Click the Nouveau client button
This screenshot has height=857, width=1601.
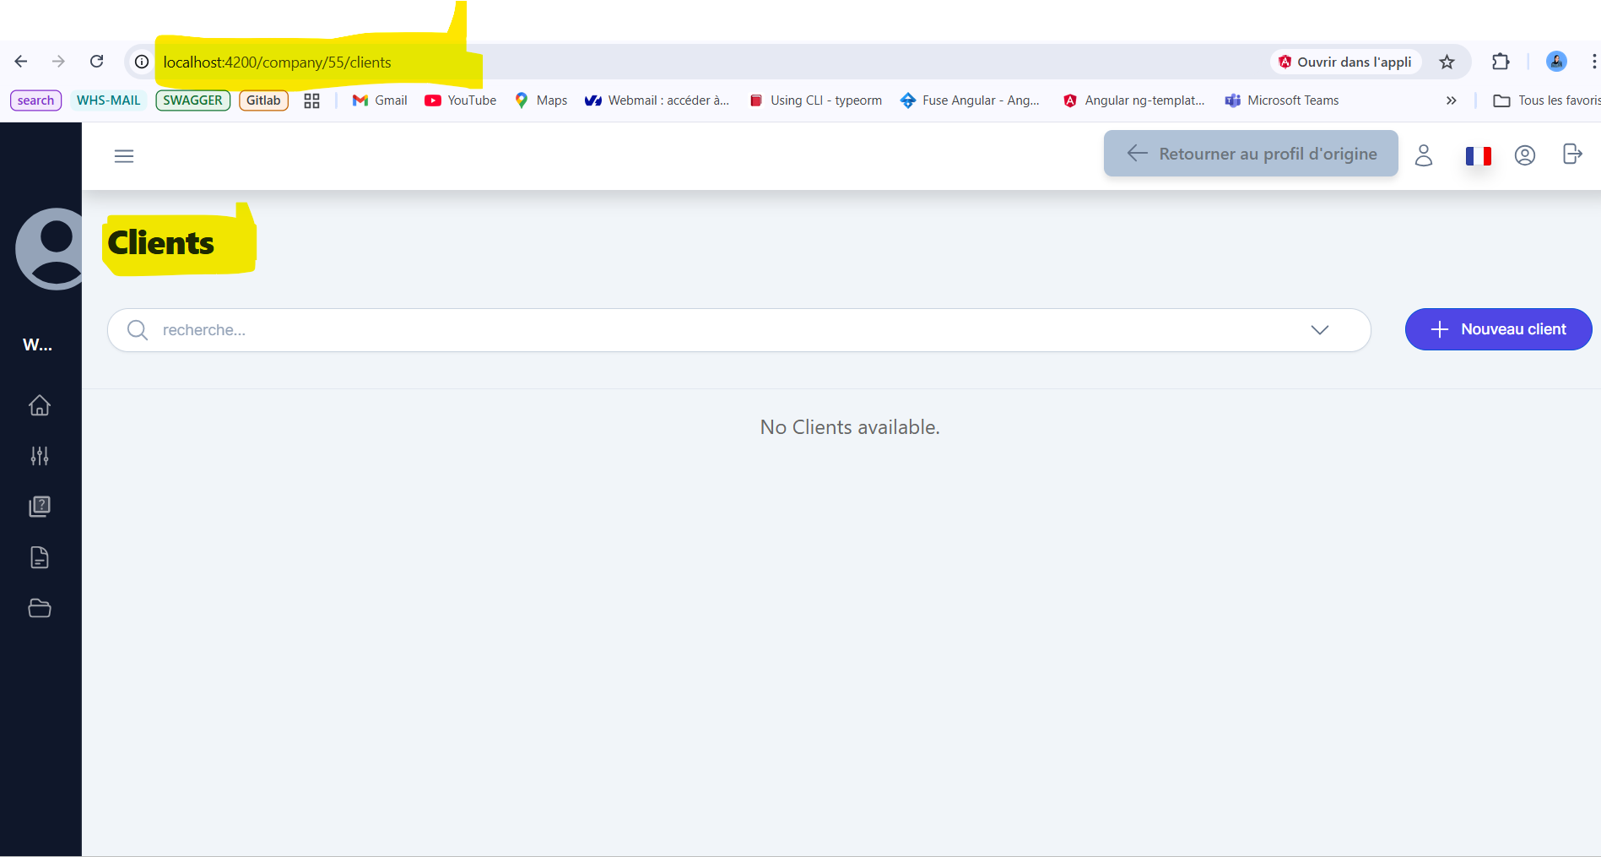tap(1498, 329)
